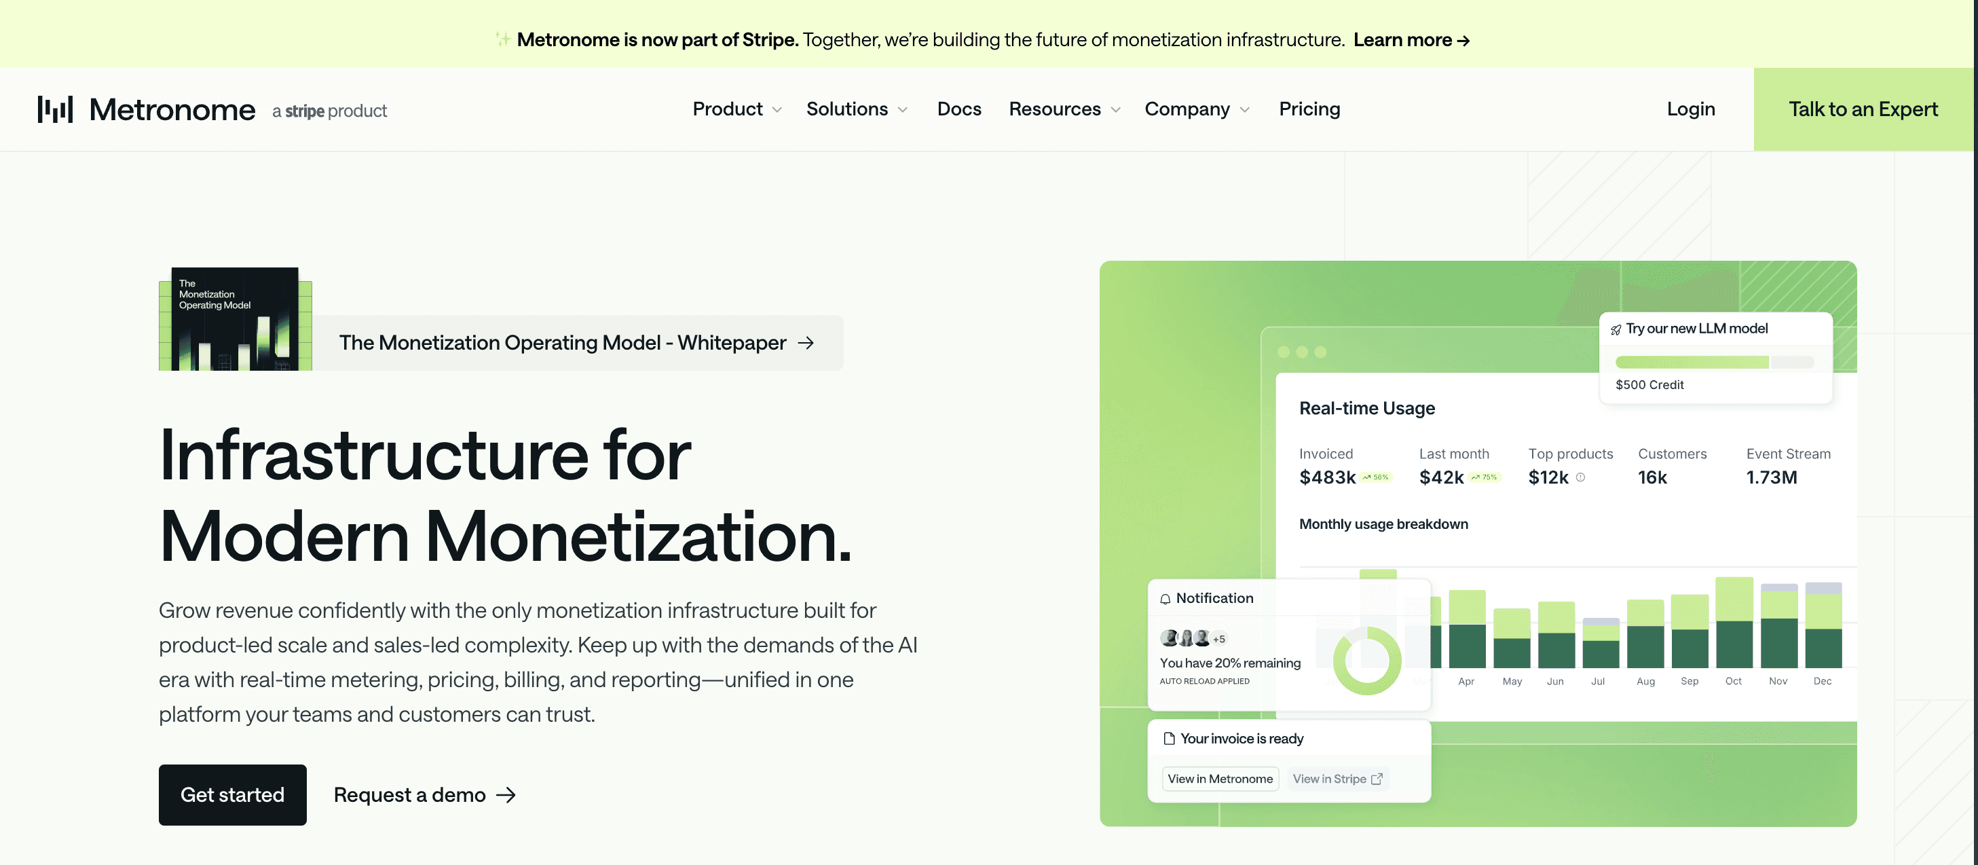
Task: Click the Apr bar in usage chart
Action: coord(1467,629)
